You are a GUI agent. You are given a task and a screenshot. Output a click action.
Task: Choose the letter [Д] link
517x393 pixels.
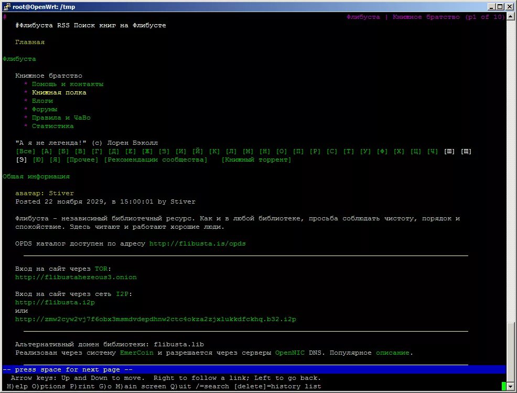point(114,151)
